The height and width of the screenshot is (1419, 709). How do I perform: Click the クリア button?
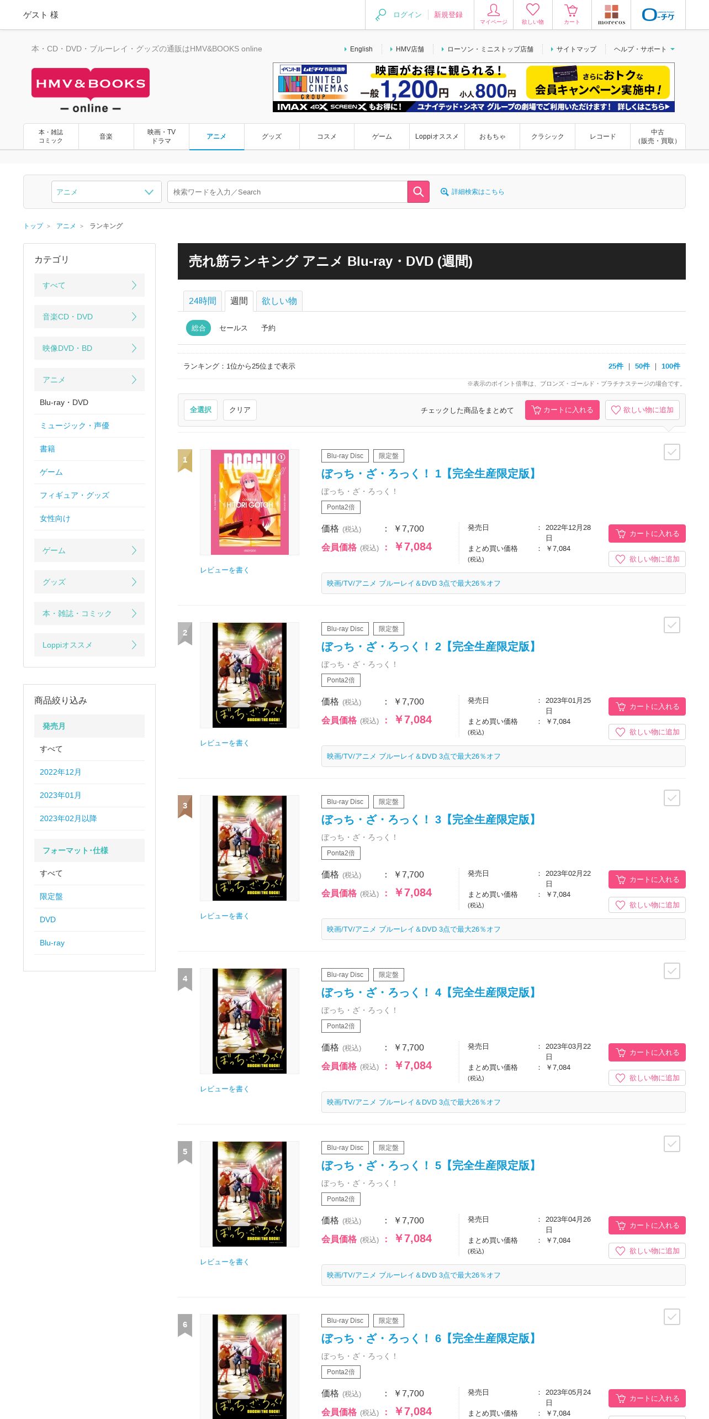(x=240, y=410)
